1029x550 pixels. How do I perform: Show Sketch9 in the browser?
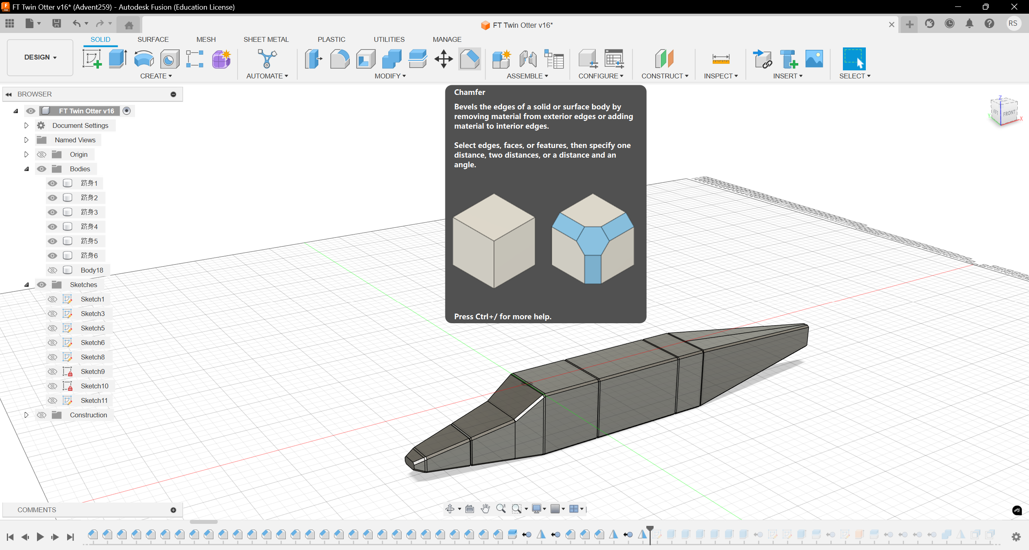pos(52,371)
